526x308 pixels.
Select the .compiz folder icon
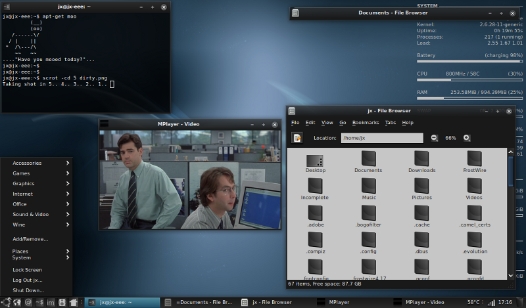[315, 240]
